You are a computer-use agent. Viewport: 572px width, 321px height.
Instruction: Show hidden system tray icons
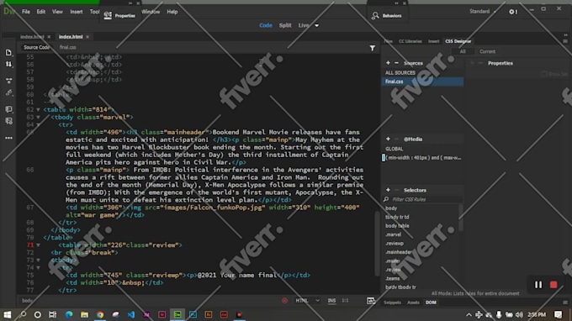[x=469, y=314]
